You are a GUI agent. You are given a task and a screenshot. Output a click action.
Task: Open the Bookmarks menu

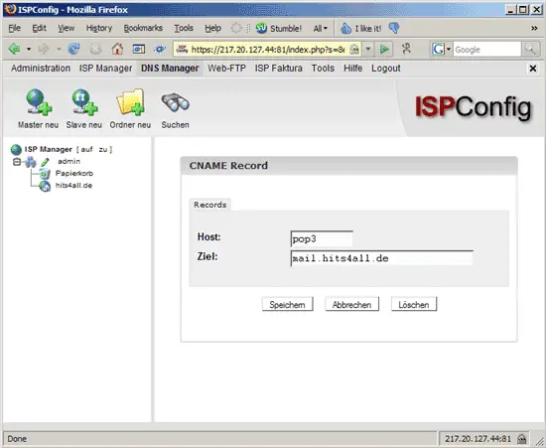click(143, 28)
